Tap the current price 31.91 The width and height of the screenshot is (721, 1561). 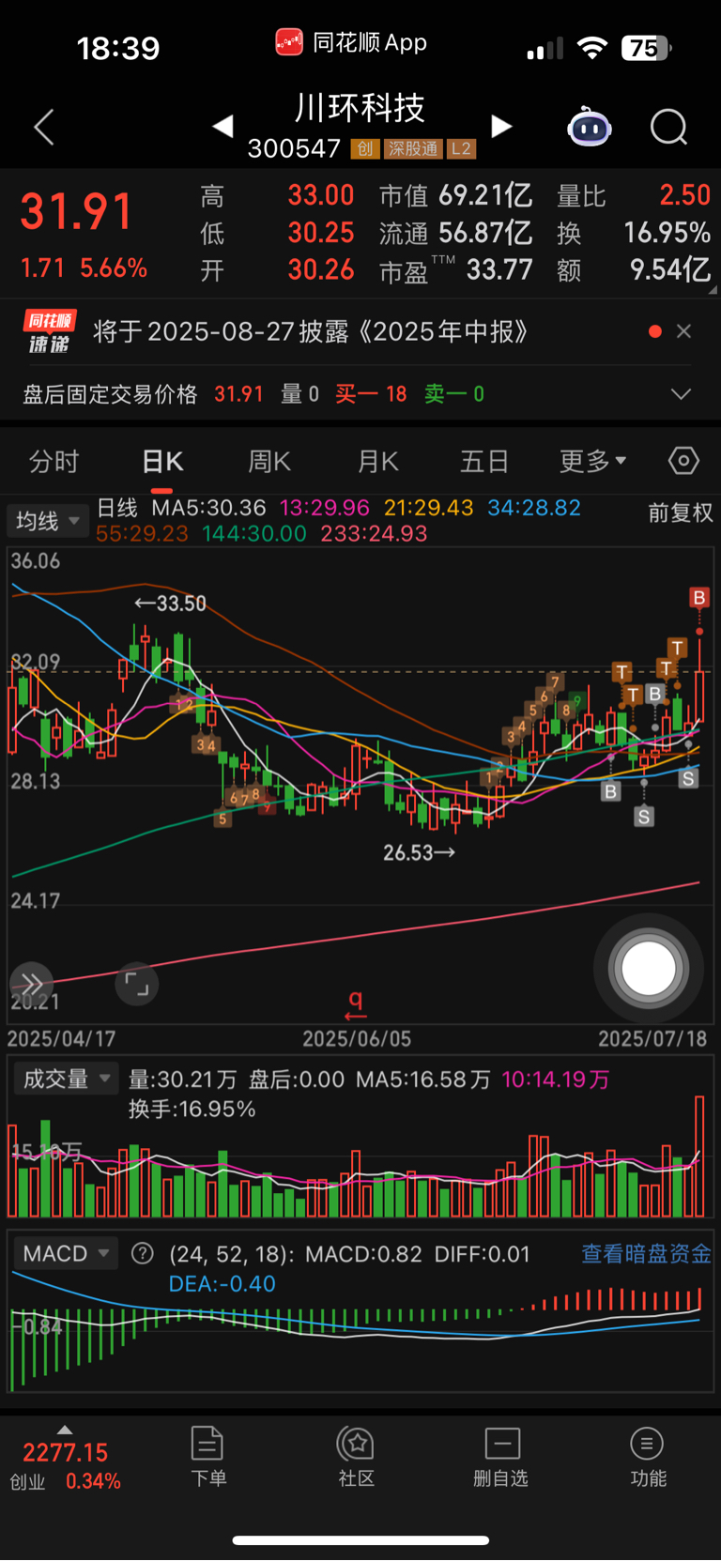(x=76, y=211)
